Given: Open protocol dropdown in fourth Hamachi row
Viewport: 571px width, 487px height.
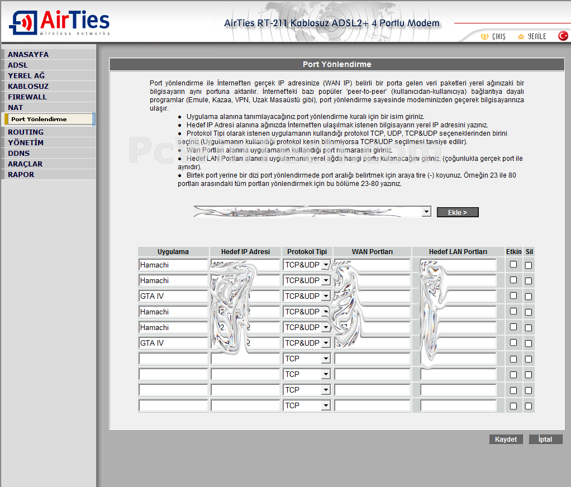Looking at the screenshot, I should 307,327.
